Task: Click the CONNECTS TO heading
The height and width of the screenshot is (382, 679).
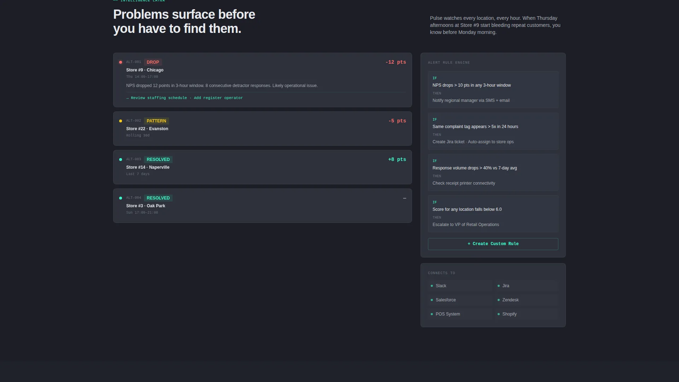Action: pyautogui.click(x=441, y=273)
